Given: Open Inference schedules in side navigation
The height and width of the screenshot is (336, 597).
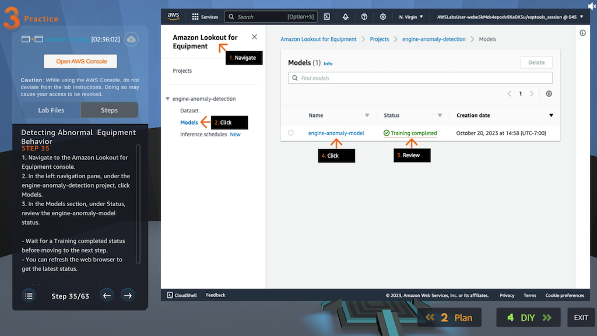Looking at the screenshot, I should click(x=203, y=134).
